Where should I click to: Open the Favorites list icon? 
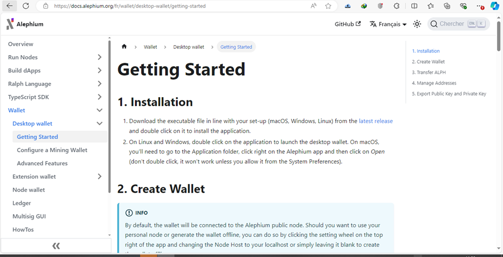click(431, 6)
